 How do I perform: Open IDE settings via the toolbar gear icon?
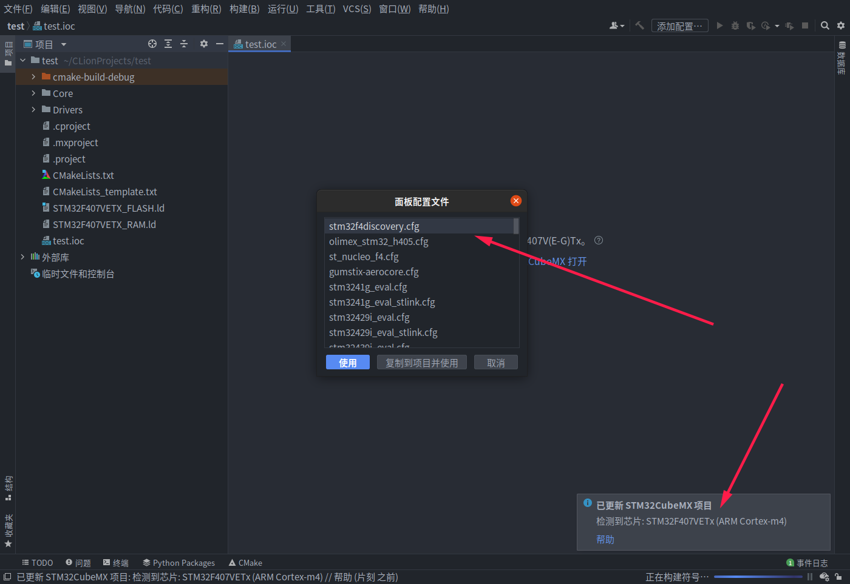[x=841, y=25]
